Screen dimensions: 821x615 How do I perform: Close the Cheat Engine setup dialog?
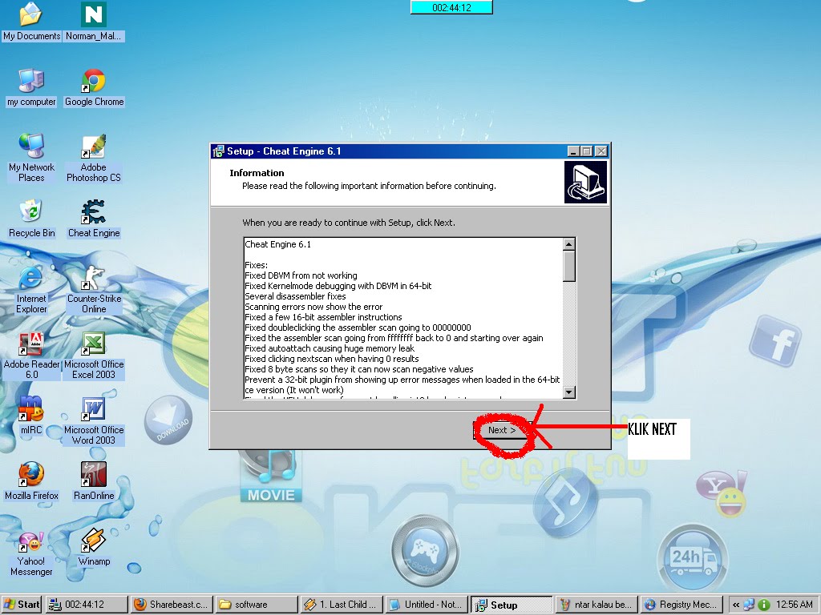pyautogui.click(x=601, y=151)
